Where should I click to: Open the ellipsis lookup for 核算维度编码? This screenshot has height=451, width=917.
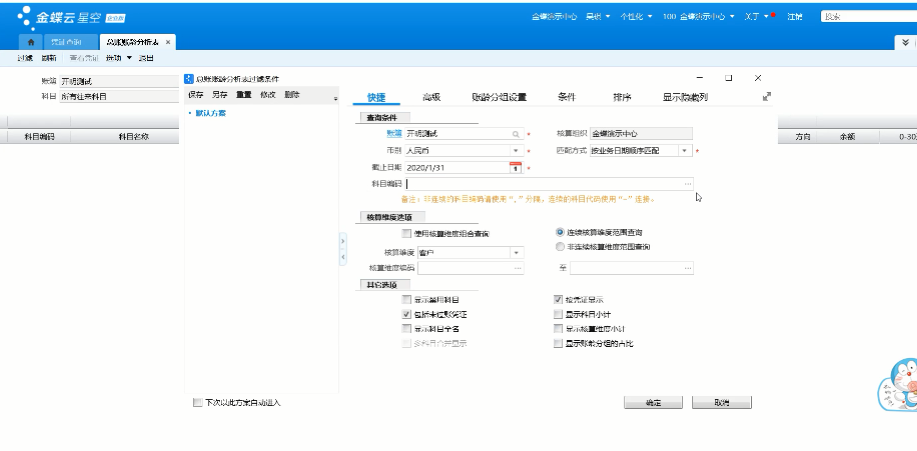tap(518, 268)
